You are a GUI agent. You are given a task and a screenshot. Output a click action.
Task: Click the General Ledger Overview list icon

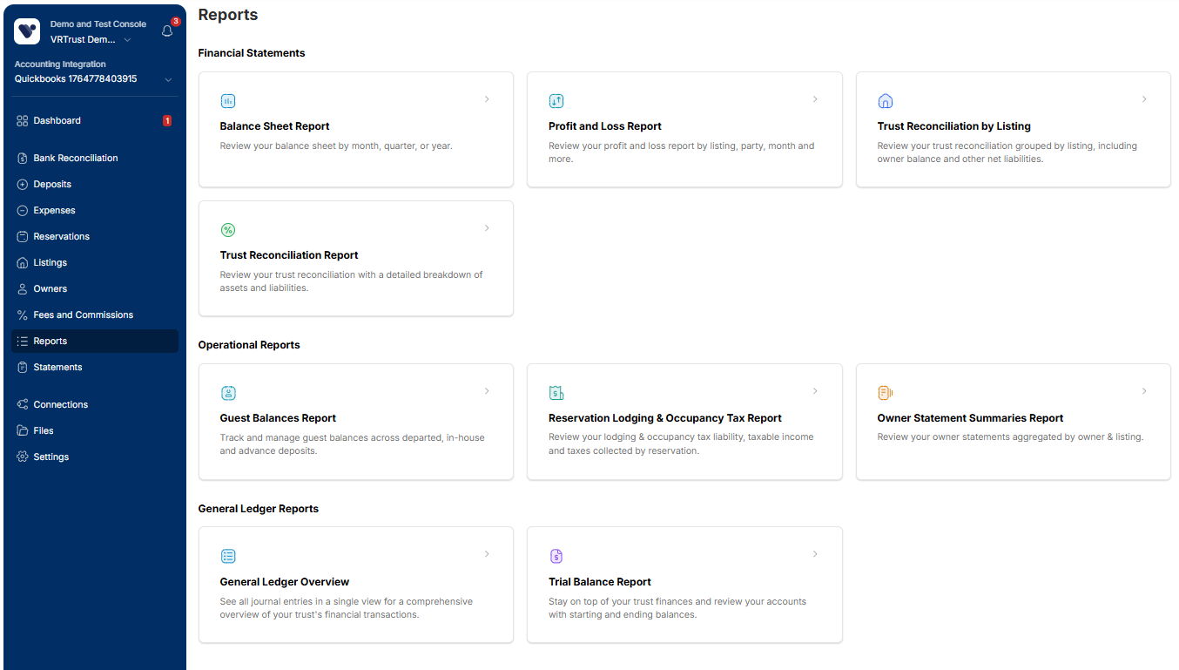(228, 557)
